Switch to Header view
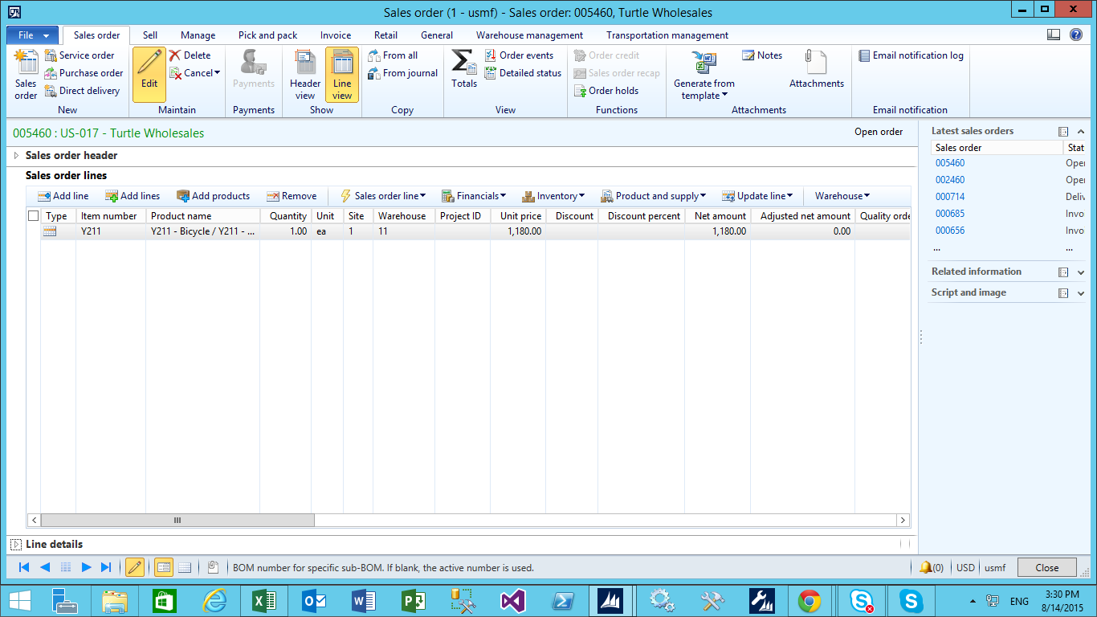The width and height of the screenshot is (1097, 617). 305,75
